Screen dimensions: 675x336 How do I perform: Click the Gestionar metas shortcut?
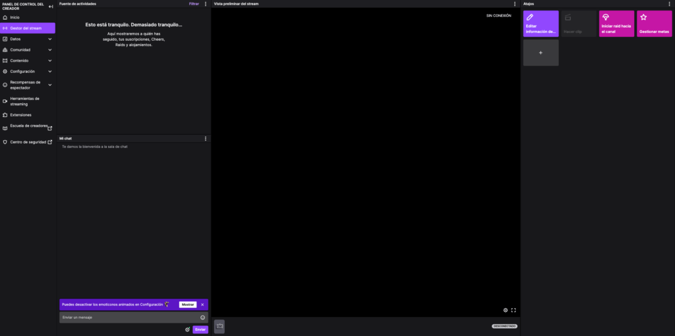coord(655,24)
